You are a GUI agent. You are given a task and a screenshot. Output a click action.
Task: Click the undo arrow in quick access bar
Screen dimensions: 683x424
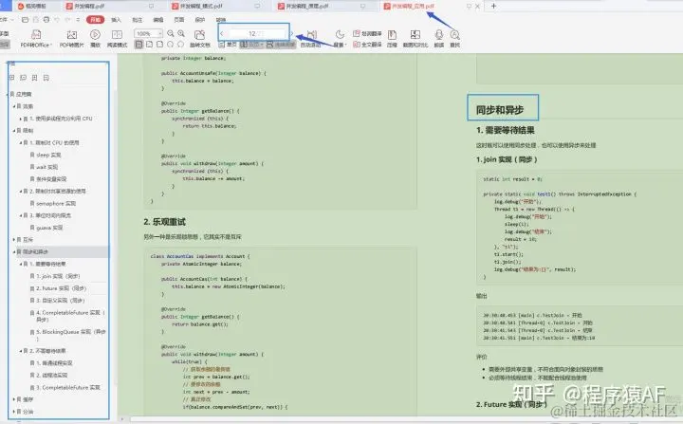pos(57,20)
